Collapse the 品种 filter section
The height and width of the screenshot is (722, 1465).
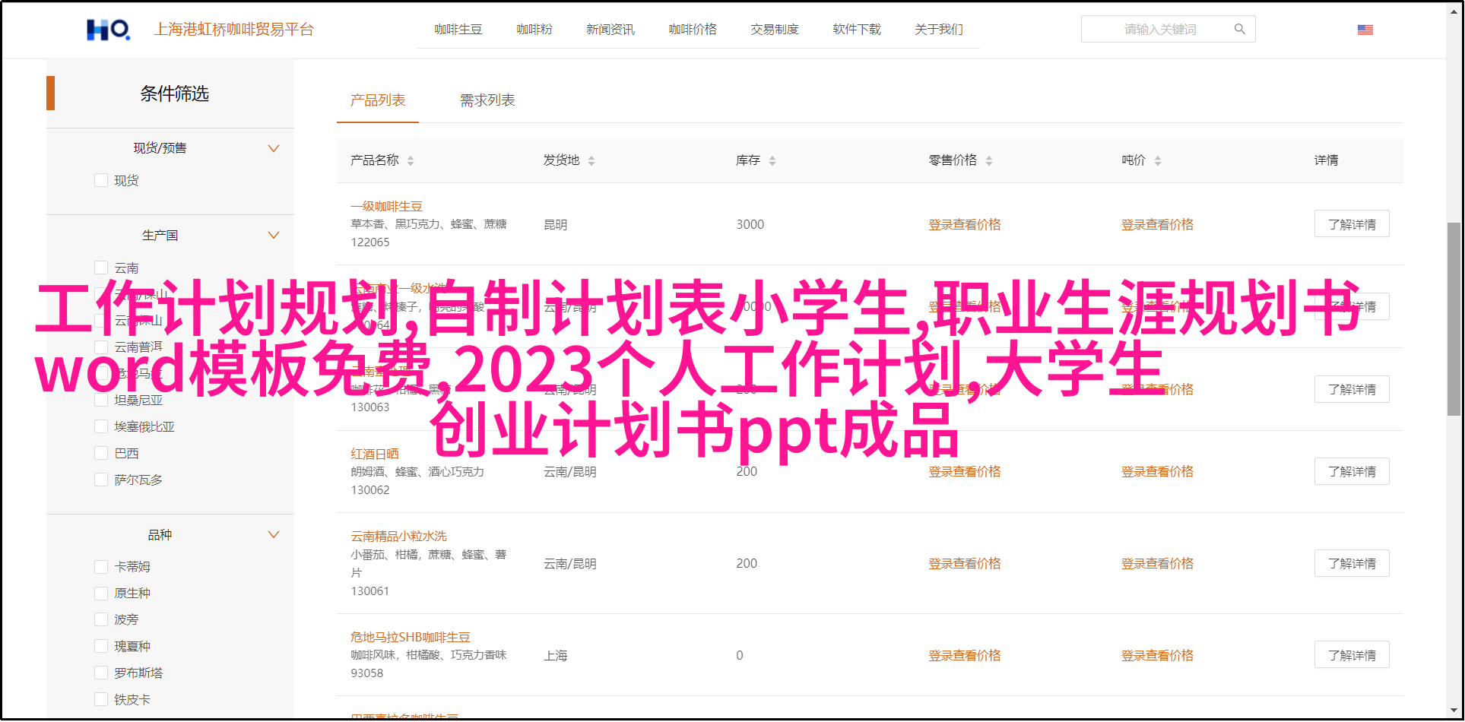[274, 535]
